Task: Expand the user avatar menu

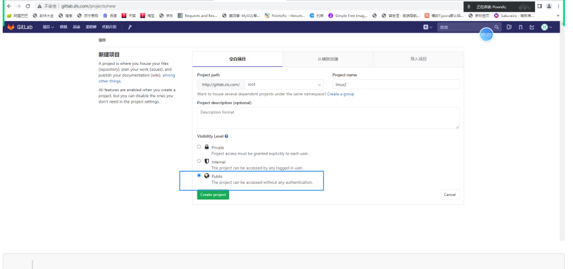Action: 547,27
